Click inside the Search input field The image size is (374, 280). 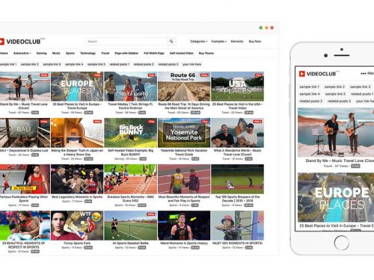pyautogui.click(x=126, y=41)
